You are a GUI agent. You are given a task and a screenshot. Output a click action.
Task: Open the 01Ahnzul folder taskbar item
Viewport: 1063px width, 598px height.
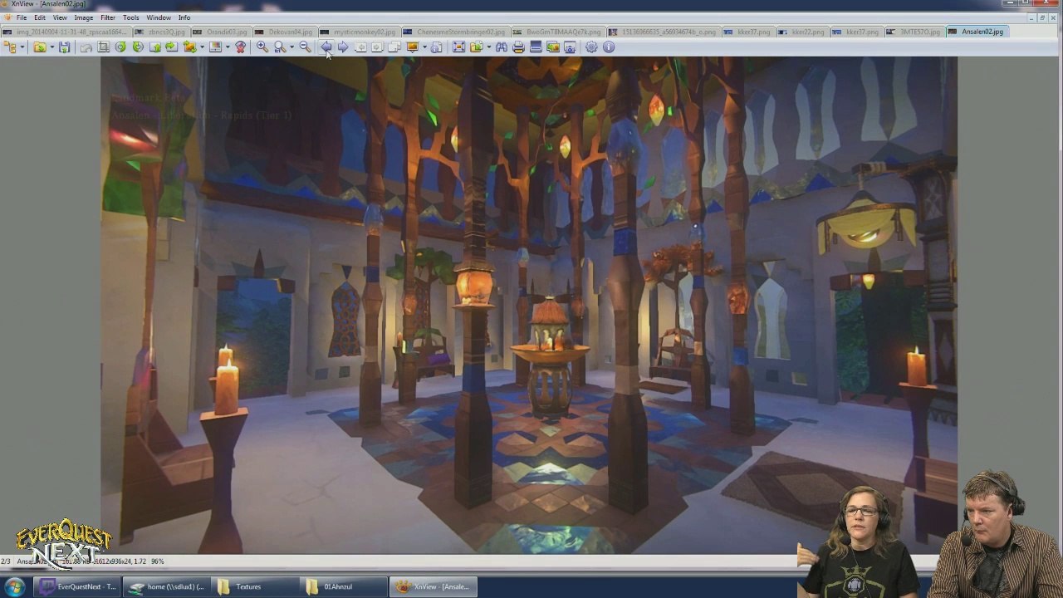[344, 587]
